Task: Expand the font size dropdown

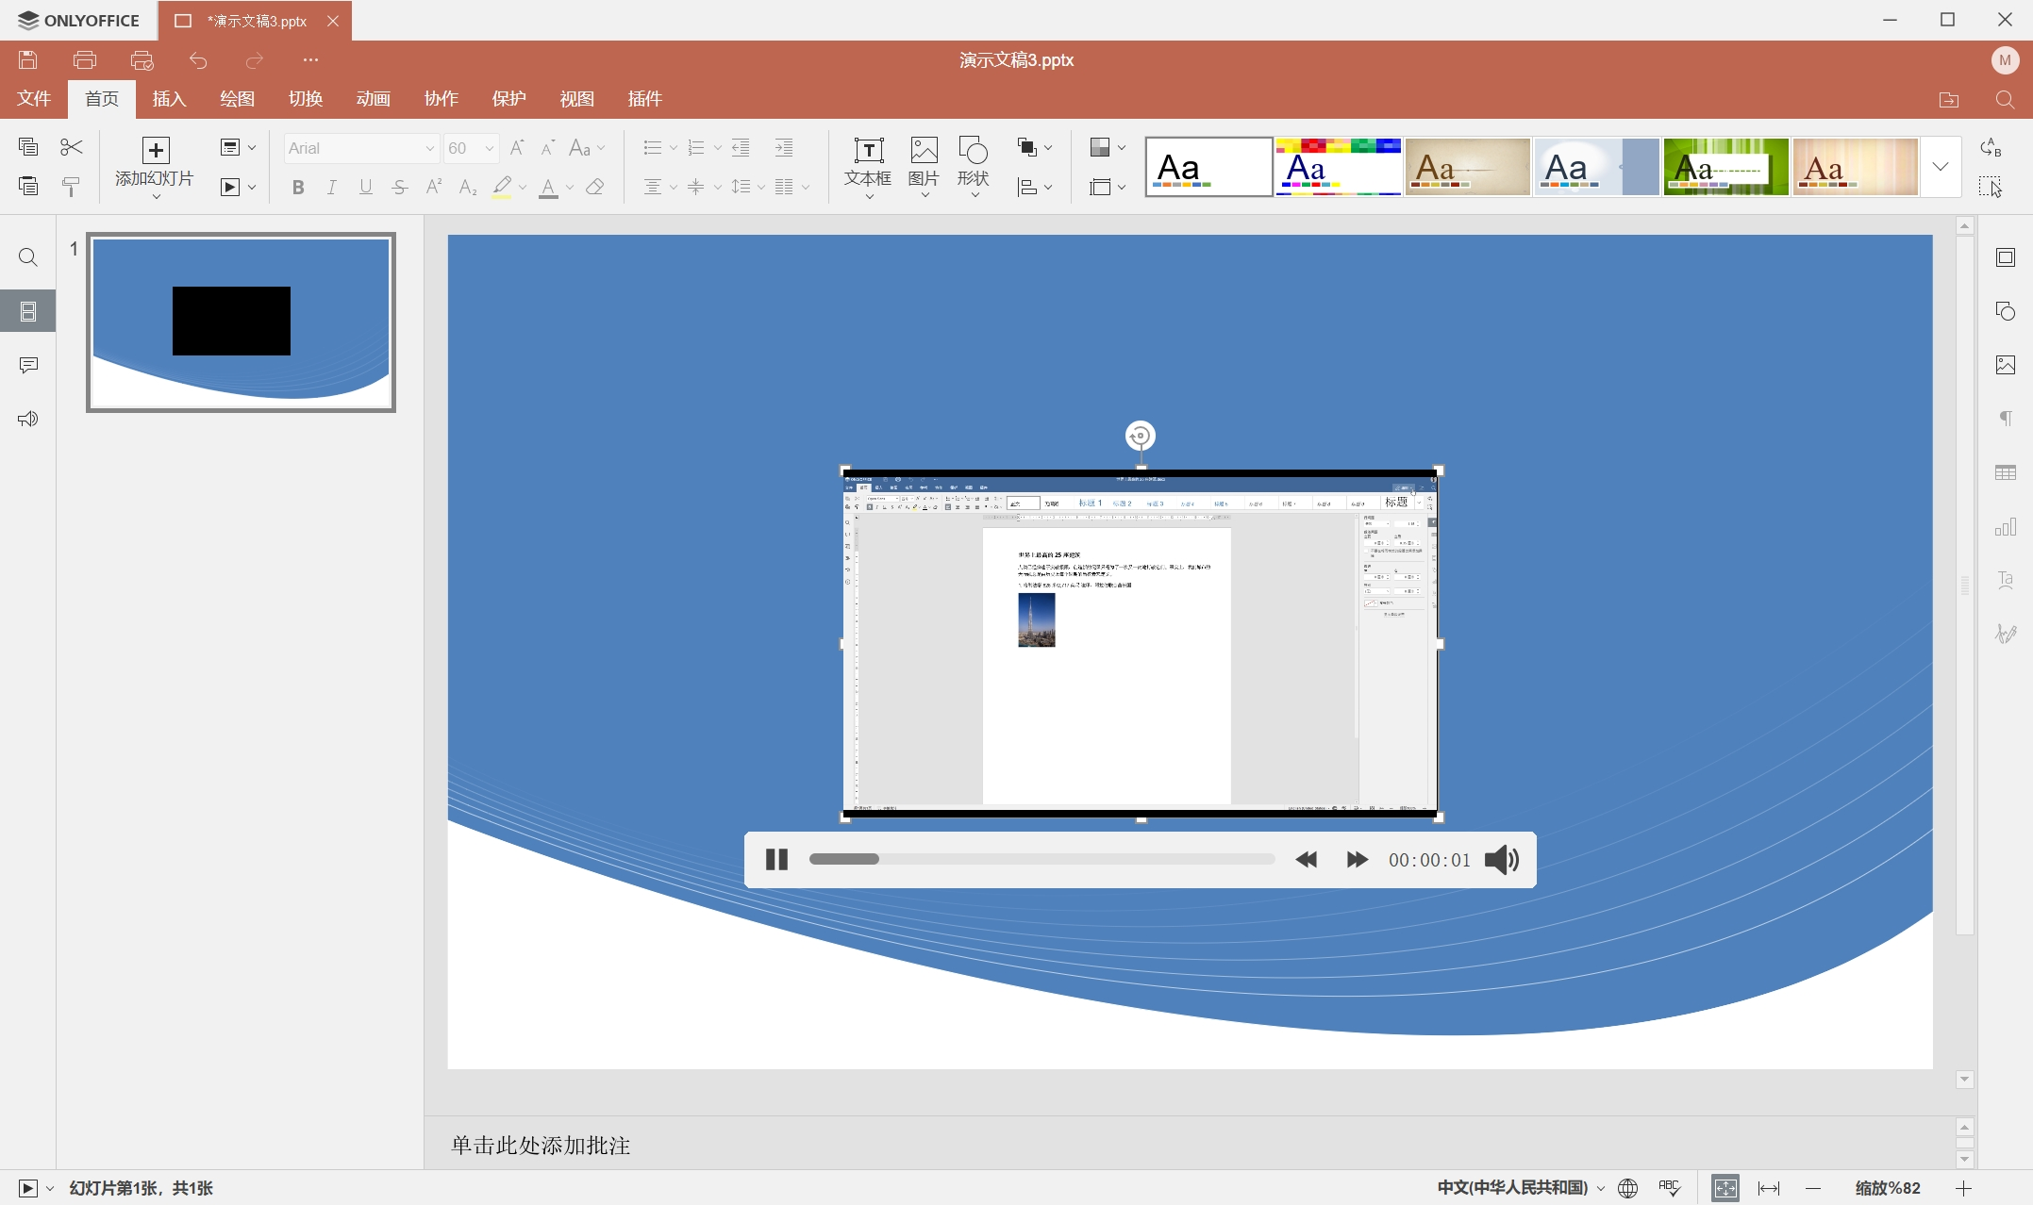Action: (489, 148)
